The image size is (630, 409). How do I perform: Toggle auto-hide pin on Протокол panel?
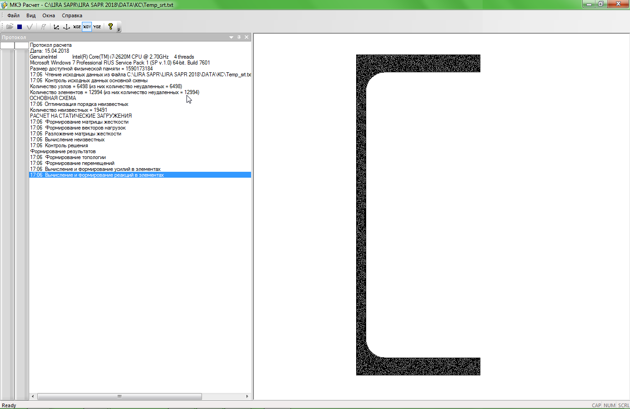click(x=239, y=37)
